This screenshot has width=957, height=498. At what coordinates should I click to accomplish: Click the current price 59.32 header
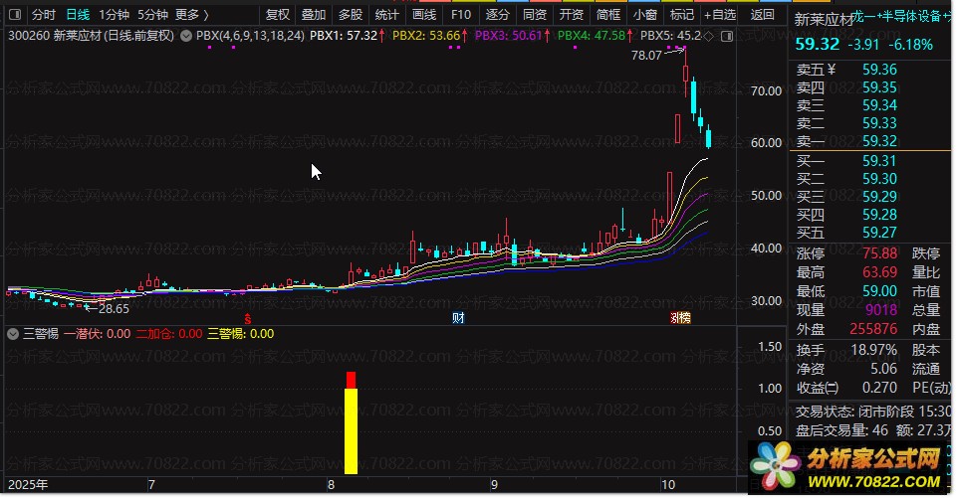(x=818, y=44)
